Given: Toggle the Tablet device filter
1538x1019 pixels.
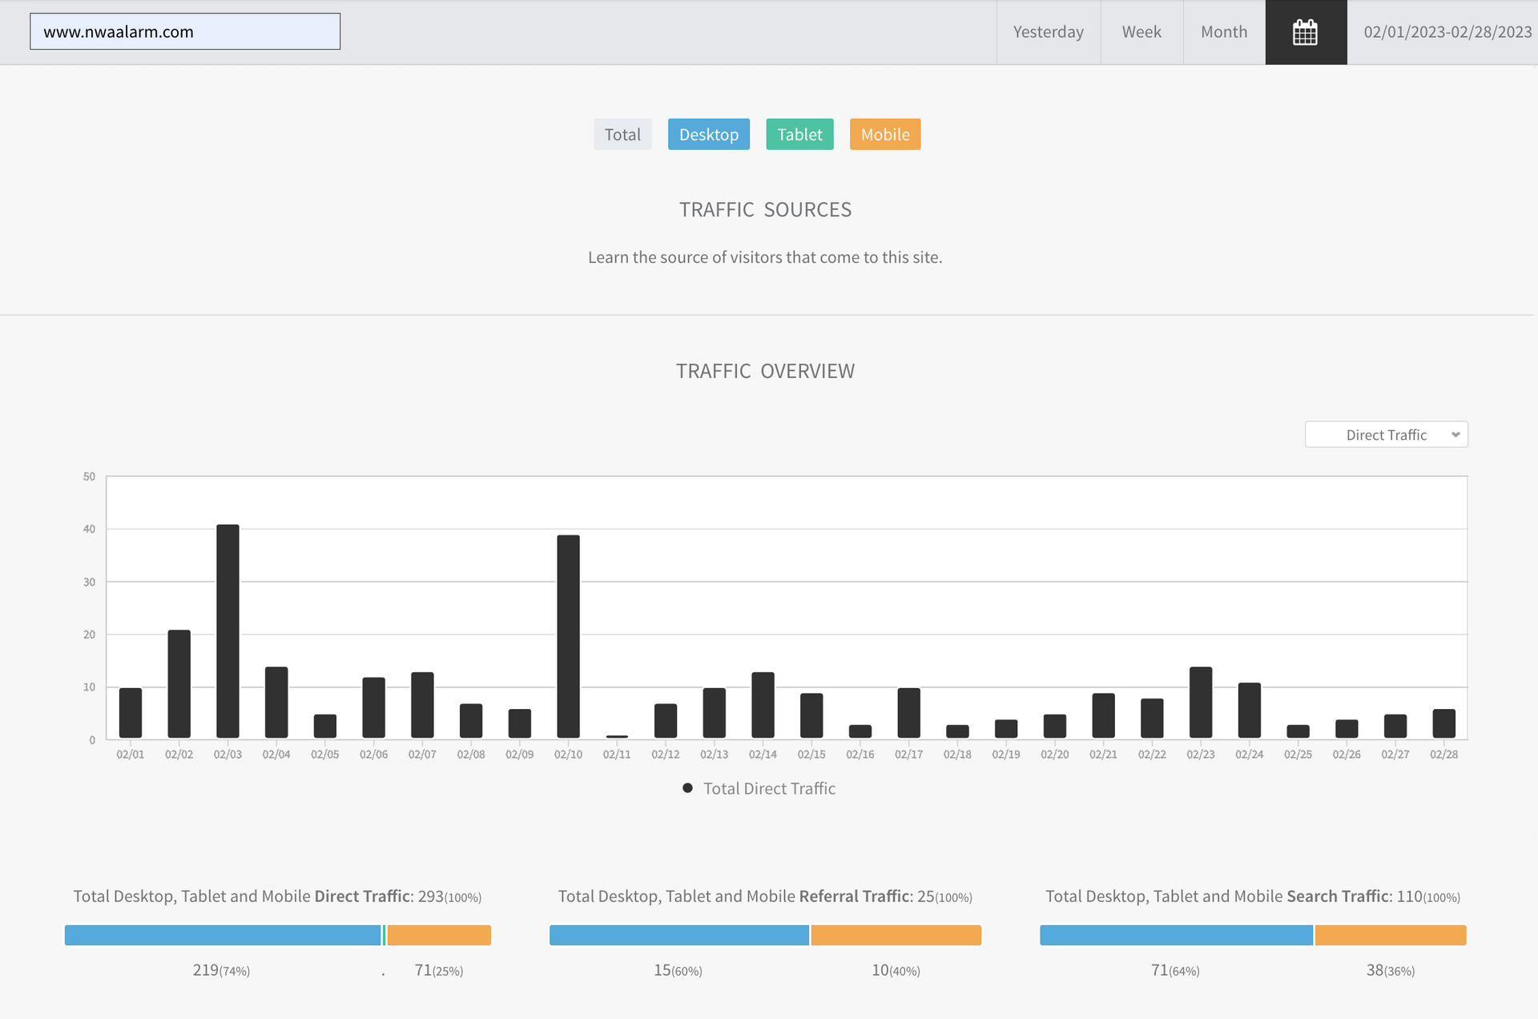Looking at the screenshot, I should coord(799,135).
